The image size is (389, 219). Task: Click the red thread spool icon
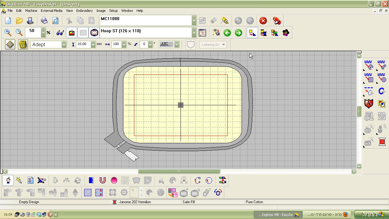[x=382, y=142]
